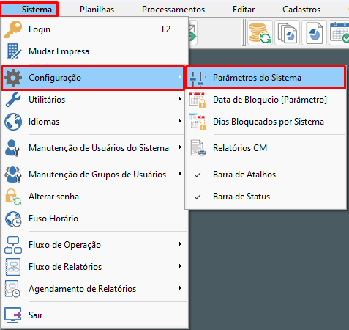
Task: Click the stacked documents chart toolbar icon
Action: tap(288, 33)
